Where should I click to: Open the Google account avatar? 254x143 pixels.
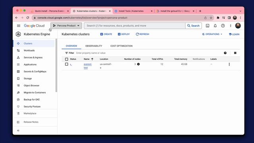point(238,25)
